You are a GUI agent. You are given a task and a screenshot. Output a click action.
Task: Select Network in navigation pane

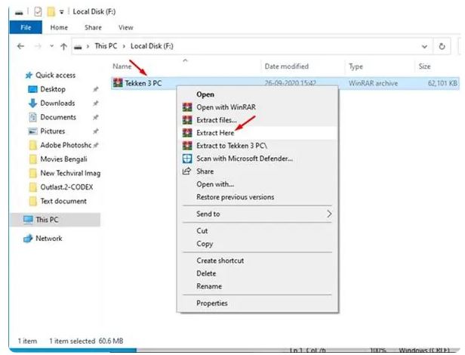pyautogui.click(x=49, y=238)
